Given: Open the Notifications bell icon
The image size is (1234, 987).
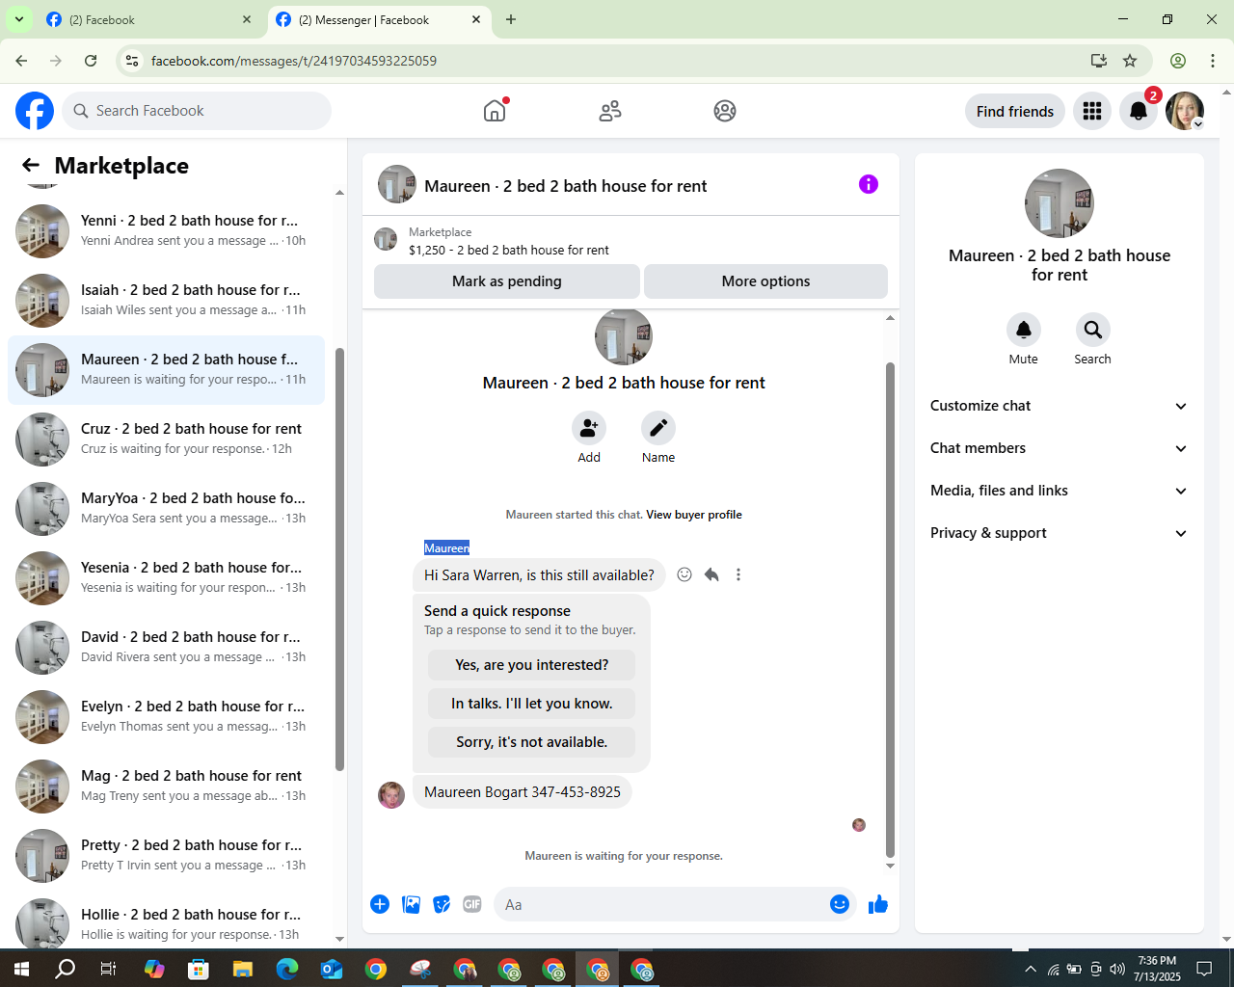Looking at the screenshot, I should coord(1139,111).
